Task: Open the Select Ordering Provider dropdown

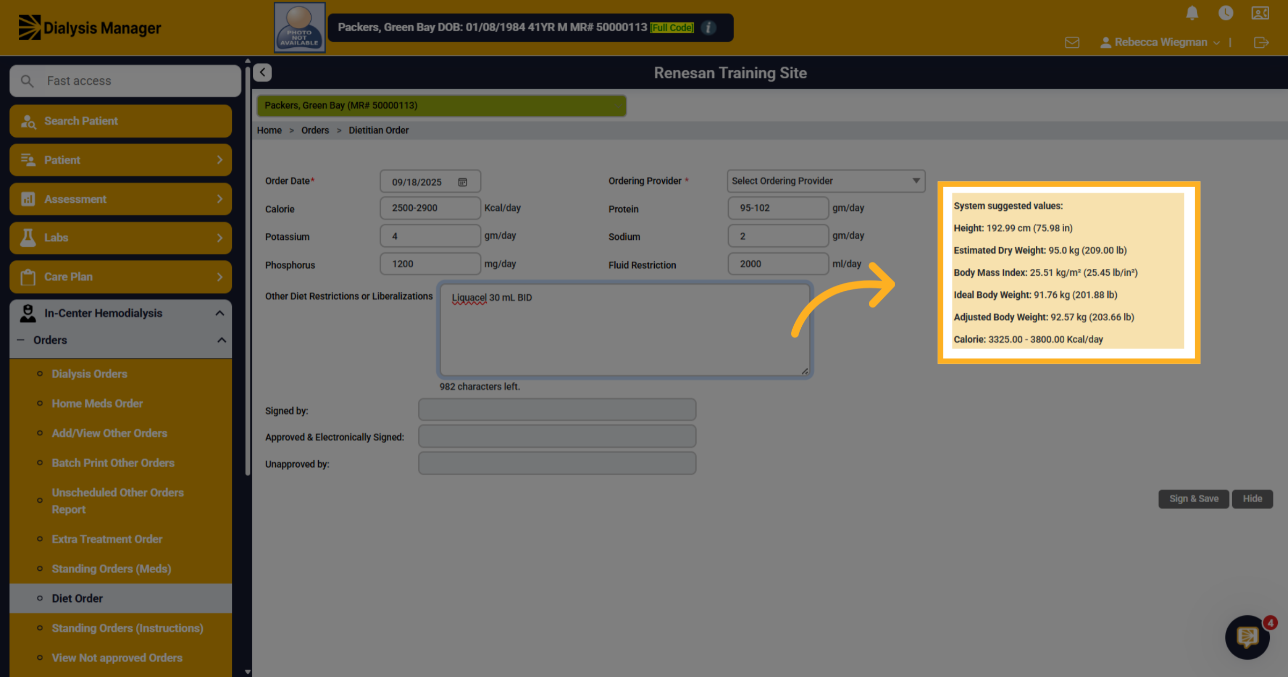Action: 826,181
